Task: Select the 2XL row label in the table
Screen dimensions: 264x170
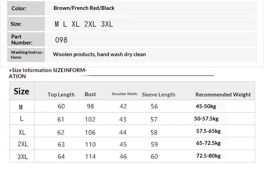Action: (x=23, y=144)
